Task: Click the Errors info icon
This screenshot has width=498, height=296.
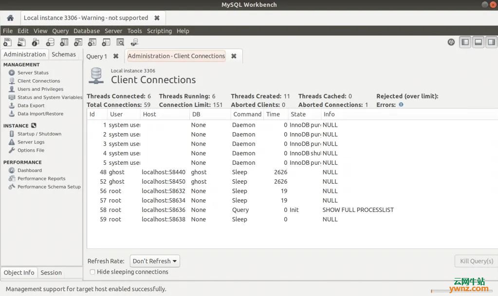Action: pyautogui.click(x=401, y=104)
